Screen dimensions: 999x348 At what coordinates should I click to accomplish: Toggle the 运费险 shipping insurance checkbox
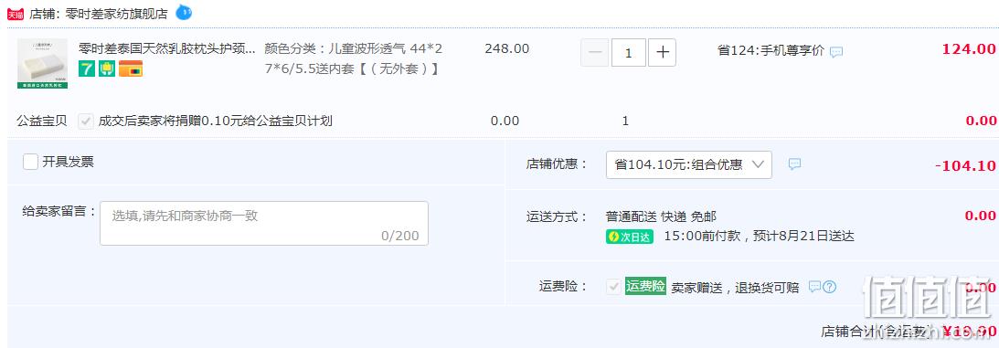click(613, 287)
